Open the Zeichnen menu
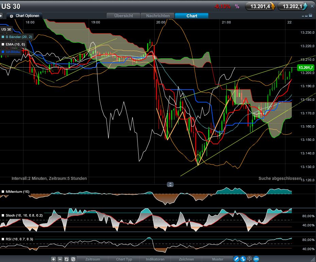Image resolution: width=316 pixels, height=262 pixels. point(187,259)
